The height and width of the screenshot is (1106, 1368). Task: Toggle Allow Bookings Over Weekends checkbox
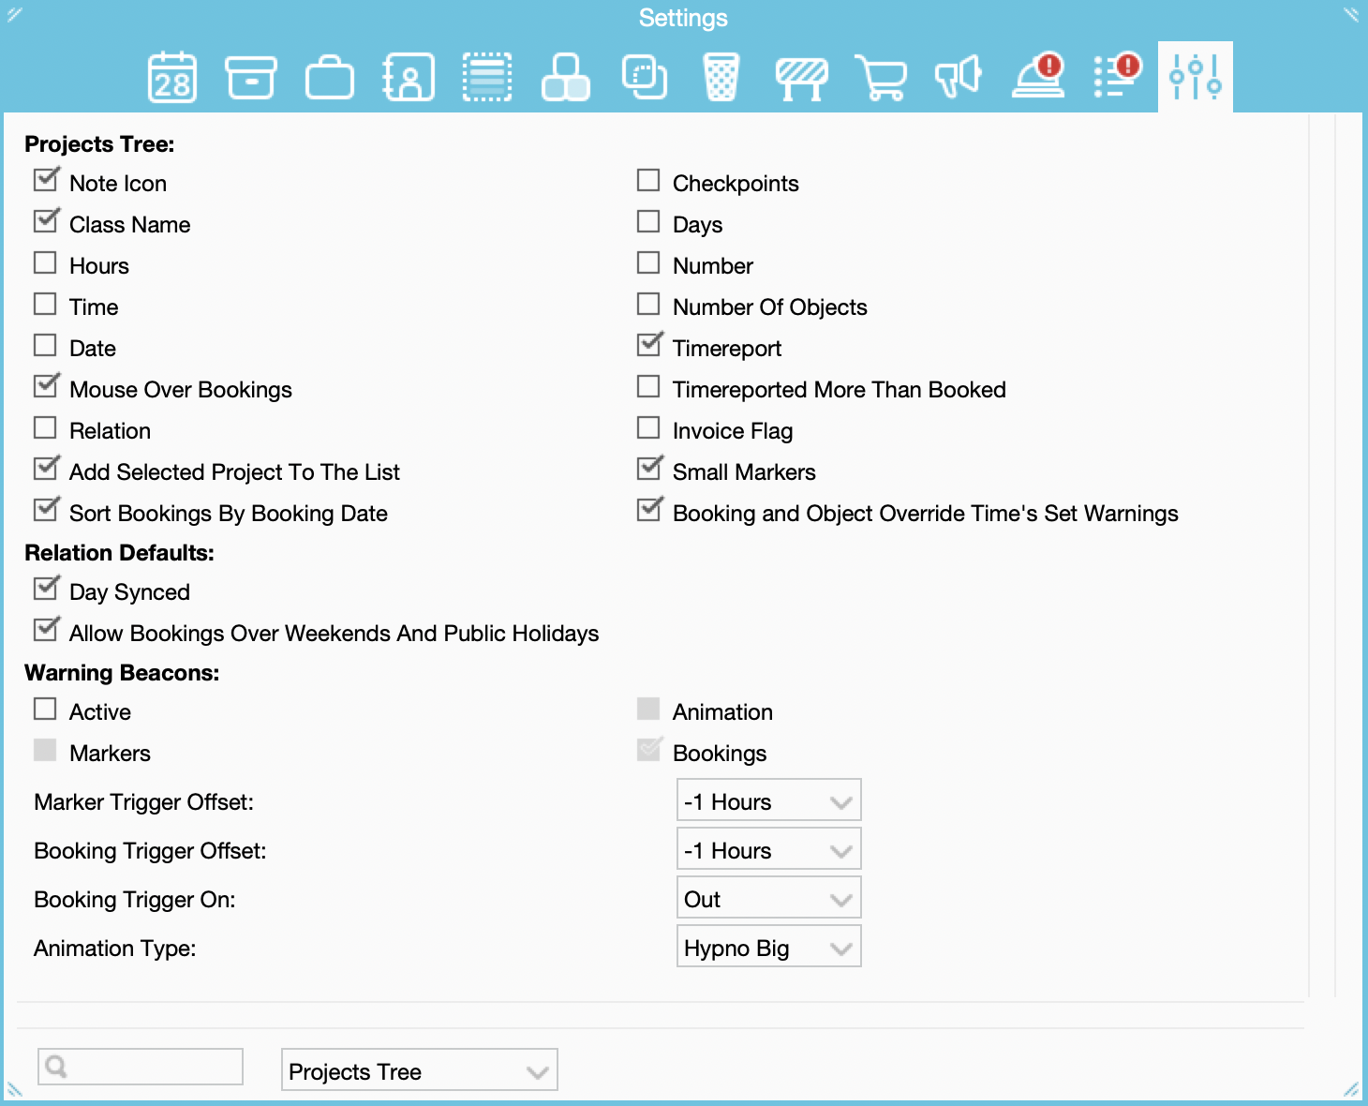coord(46,630)
